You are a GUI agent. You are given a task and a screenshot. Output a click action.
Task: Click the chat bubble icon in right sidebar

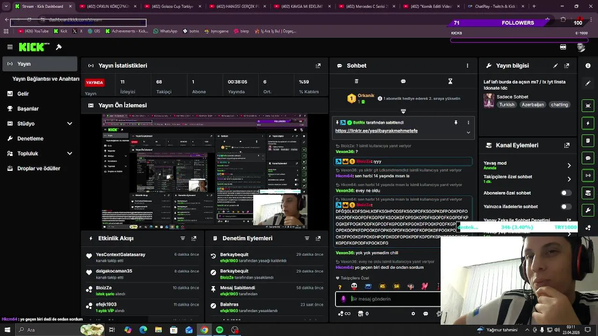tap(588, 158)
